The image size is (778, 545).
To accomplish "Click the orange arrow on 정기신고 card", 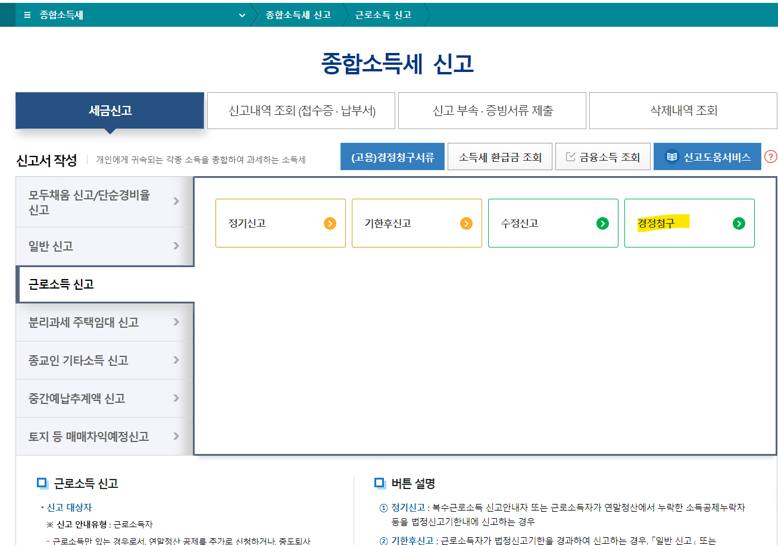I will tap(331, 223).
